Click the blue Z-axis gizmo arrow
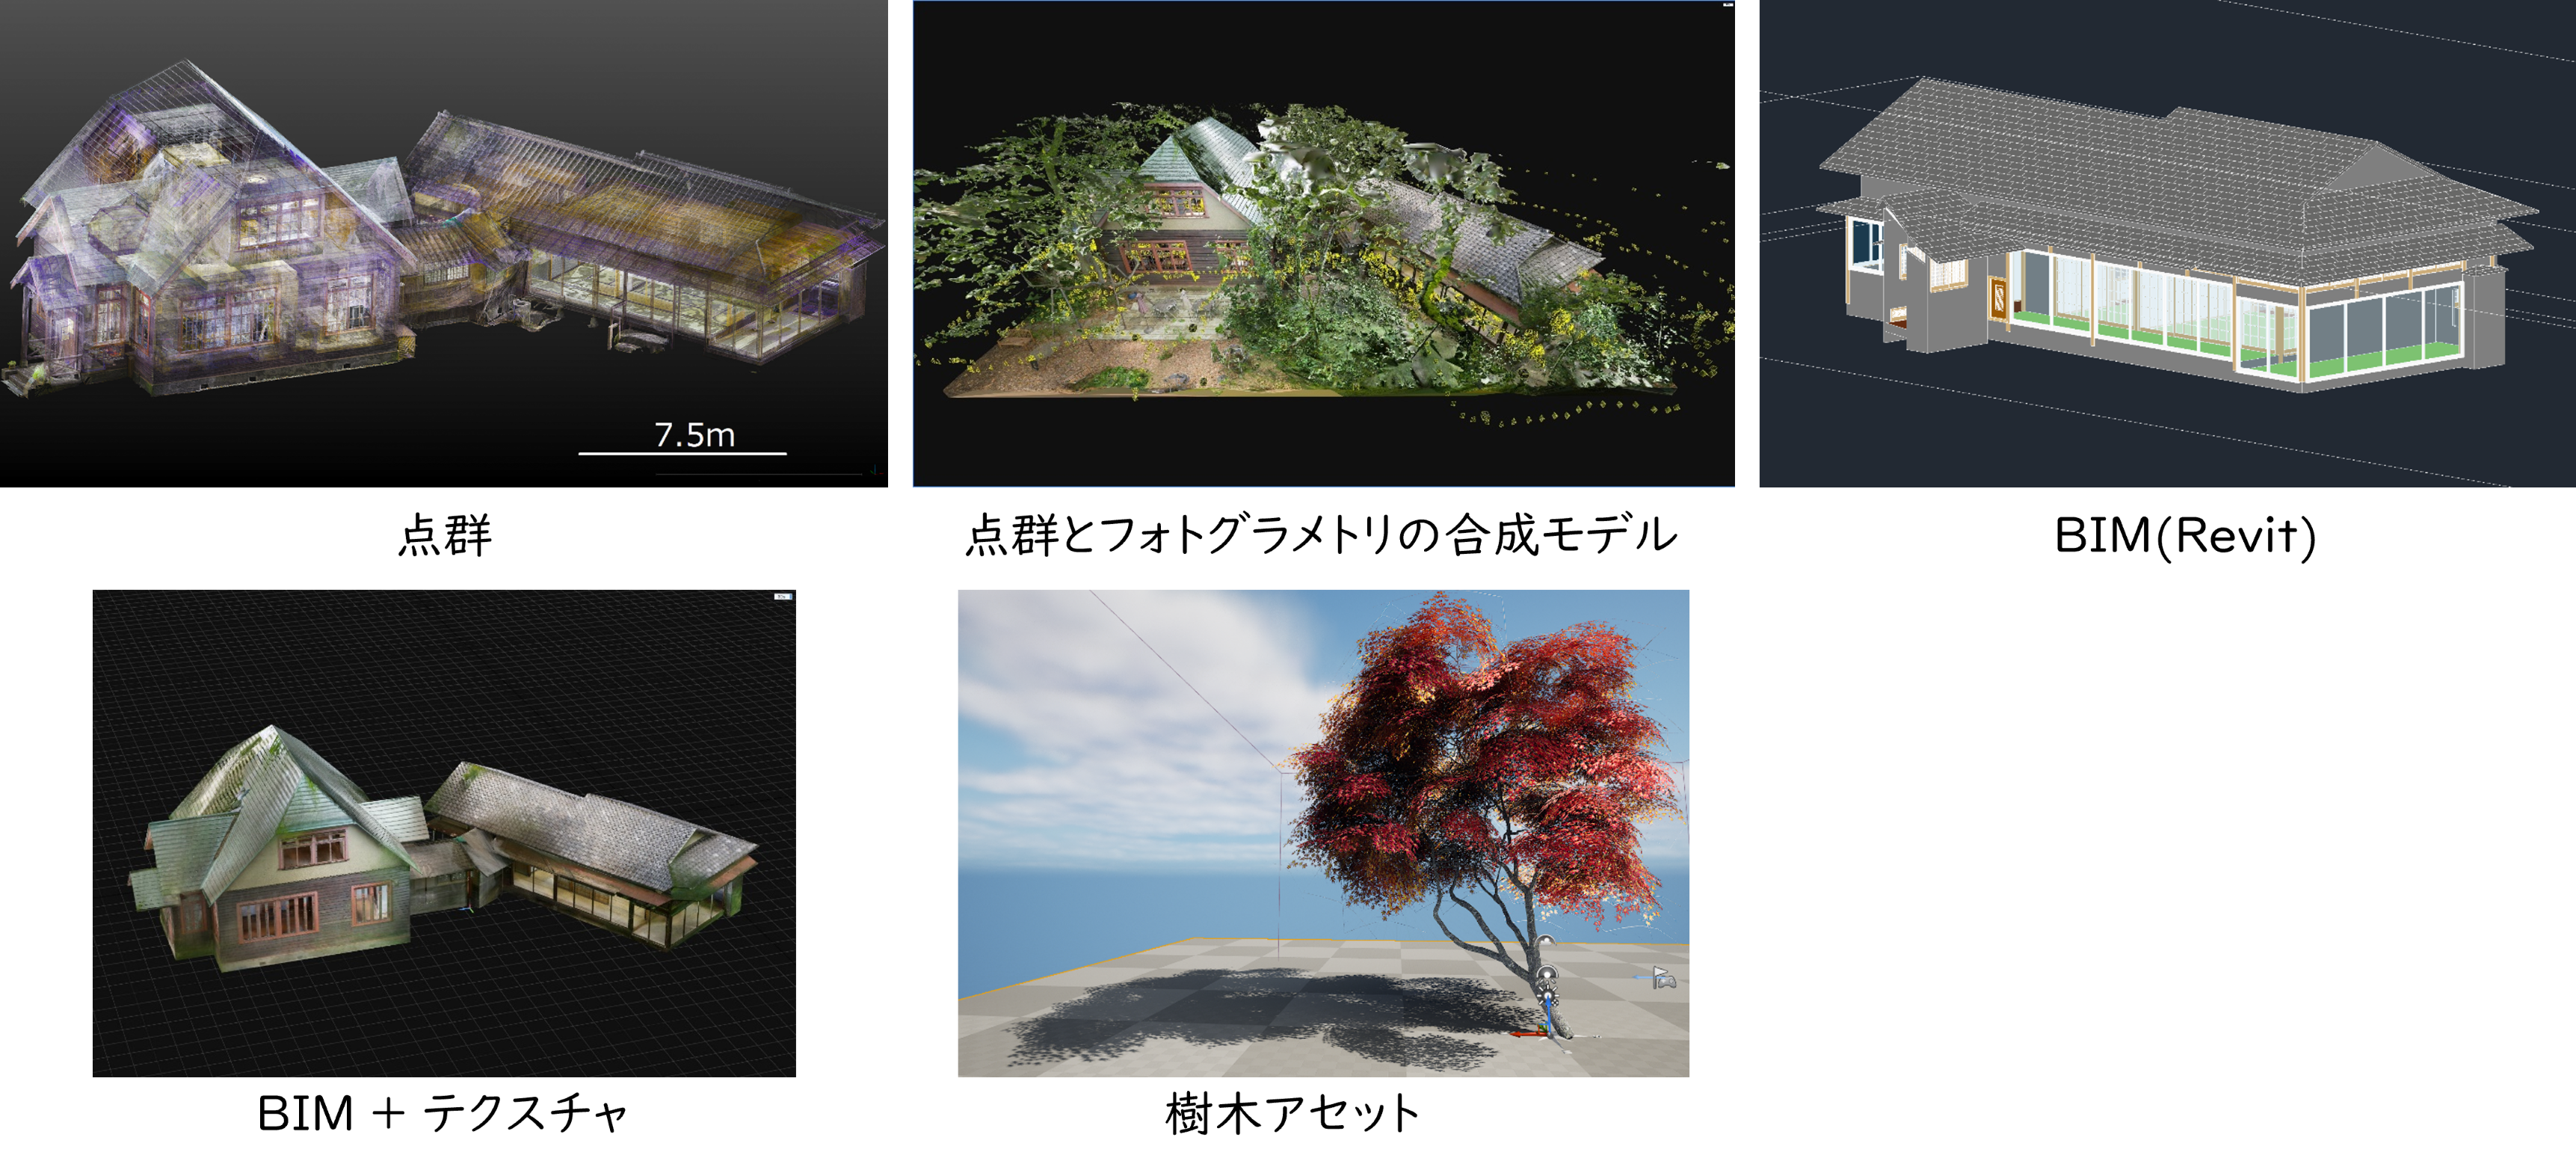2576x1176 pixels. (1549, 1015)
